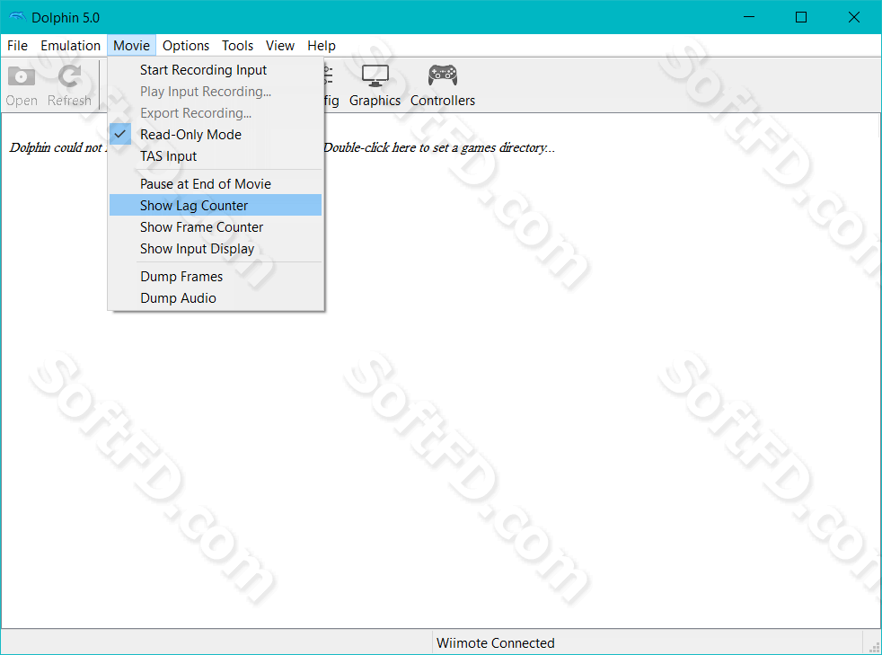Minimize the Dolphin window

coord(749,17)
